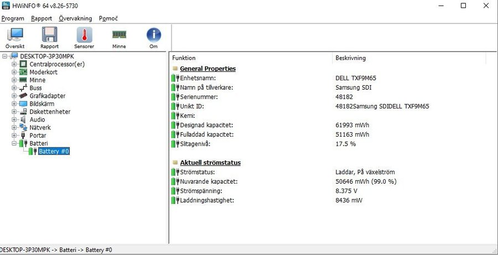Expand the Bildskärm node
Screen dimensions: 498x255
pyautogui.click(x=14, y=104)
